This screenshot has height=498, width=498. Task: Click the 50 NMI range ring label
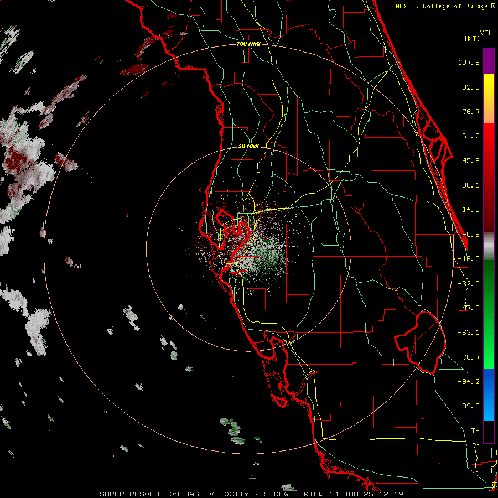[x=248, y=147]
